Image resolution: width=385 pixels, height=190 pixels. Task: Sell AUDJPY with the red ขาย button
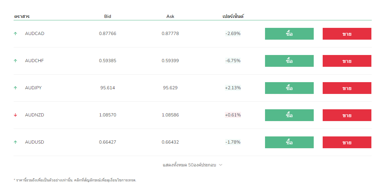pyautogui.click(x=347, y=88)
